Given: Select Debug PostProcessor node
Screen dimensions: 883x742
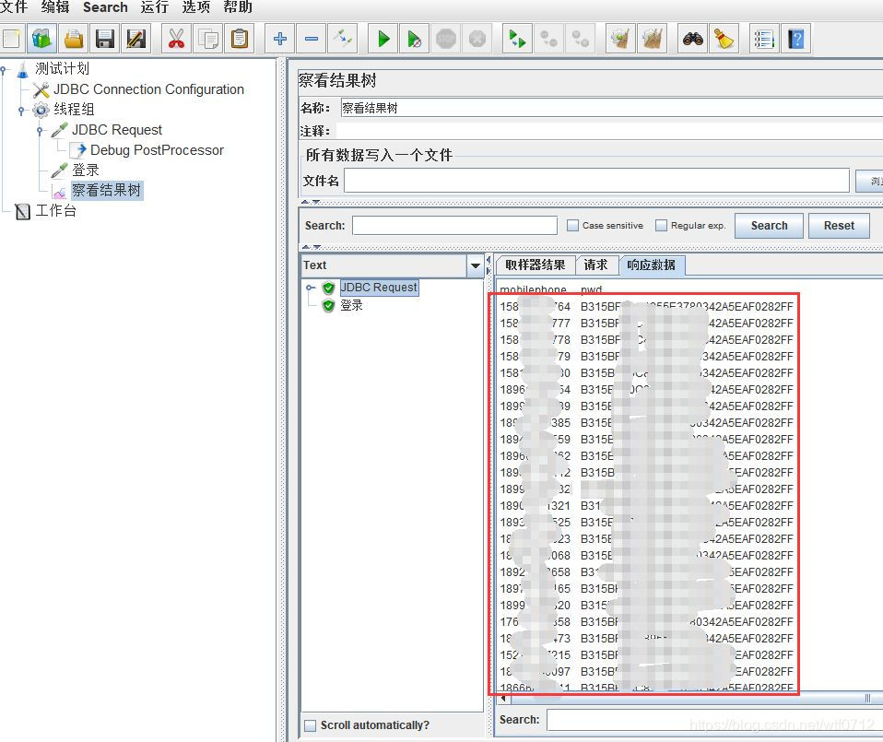Looking at the screenshot, I should (x=157, y=149).
